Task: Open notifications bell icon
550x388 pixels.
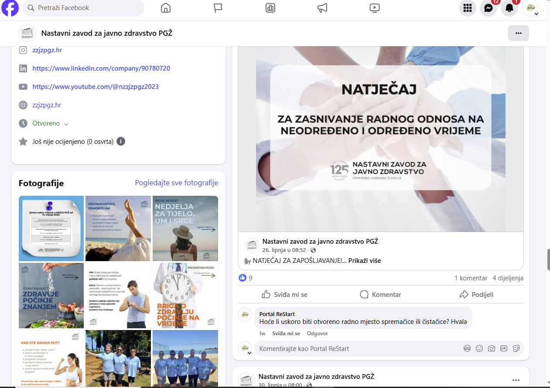Action: (x=509, y=8)
